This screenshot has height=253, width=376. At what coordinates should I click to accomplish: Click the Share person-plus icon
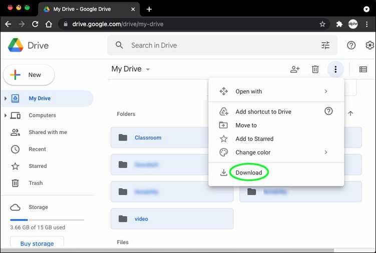pos(295,69)
